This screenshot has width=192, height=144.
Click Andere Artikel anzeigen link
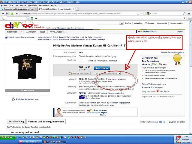tap(152, 87)
